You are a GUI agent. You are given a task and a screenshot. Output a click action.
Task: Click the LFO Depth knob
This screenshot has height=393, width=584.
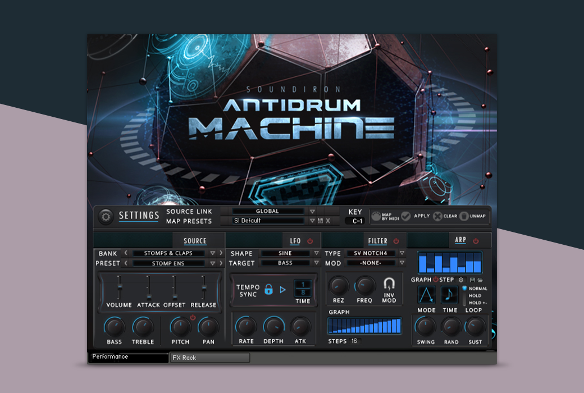coord(273,326)
